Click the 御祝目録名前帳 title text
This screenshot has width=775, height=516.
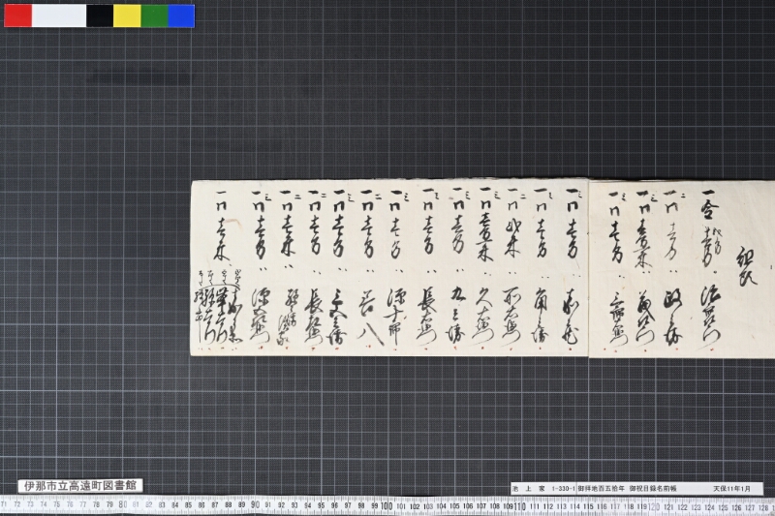pos(652,488)
